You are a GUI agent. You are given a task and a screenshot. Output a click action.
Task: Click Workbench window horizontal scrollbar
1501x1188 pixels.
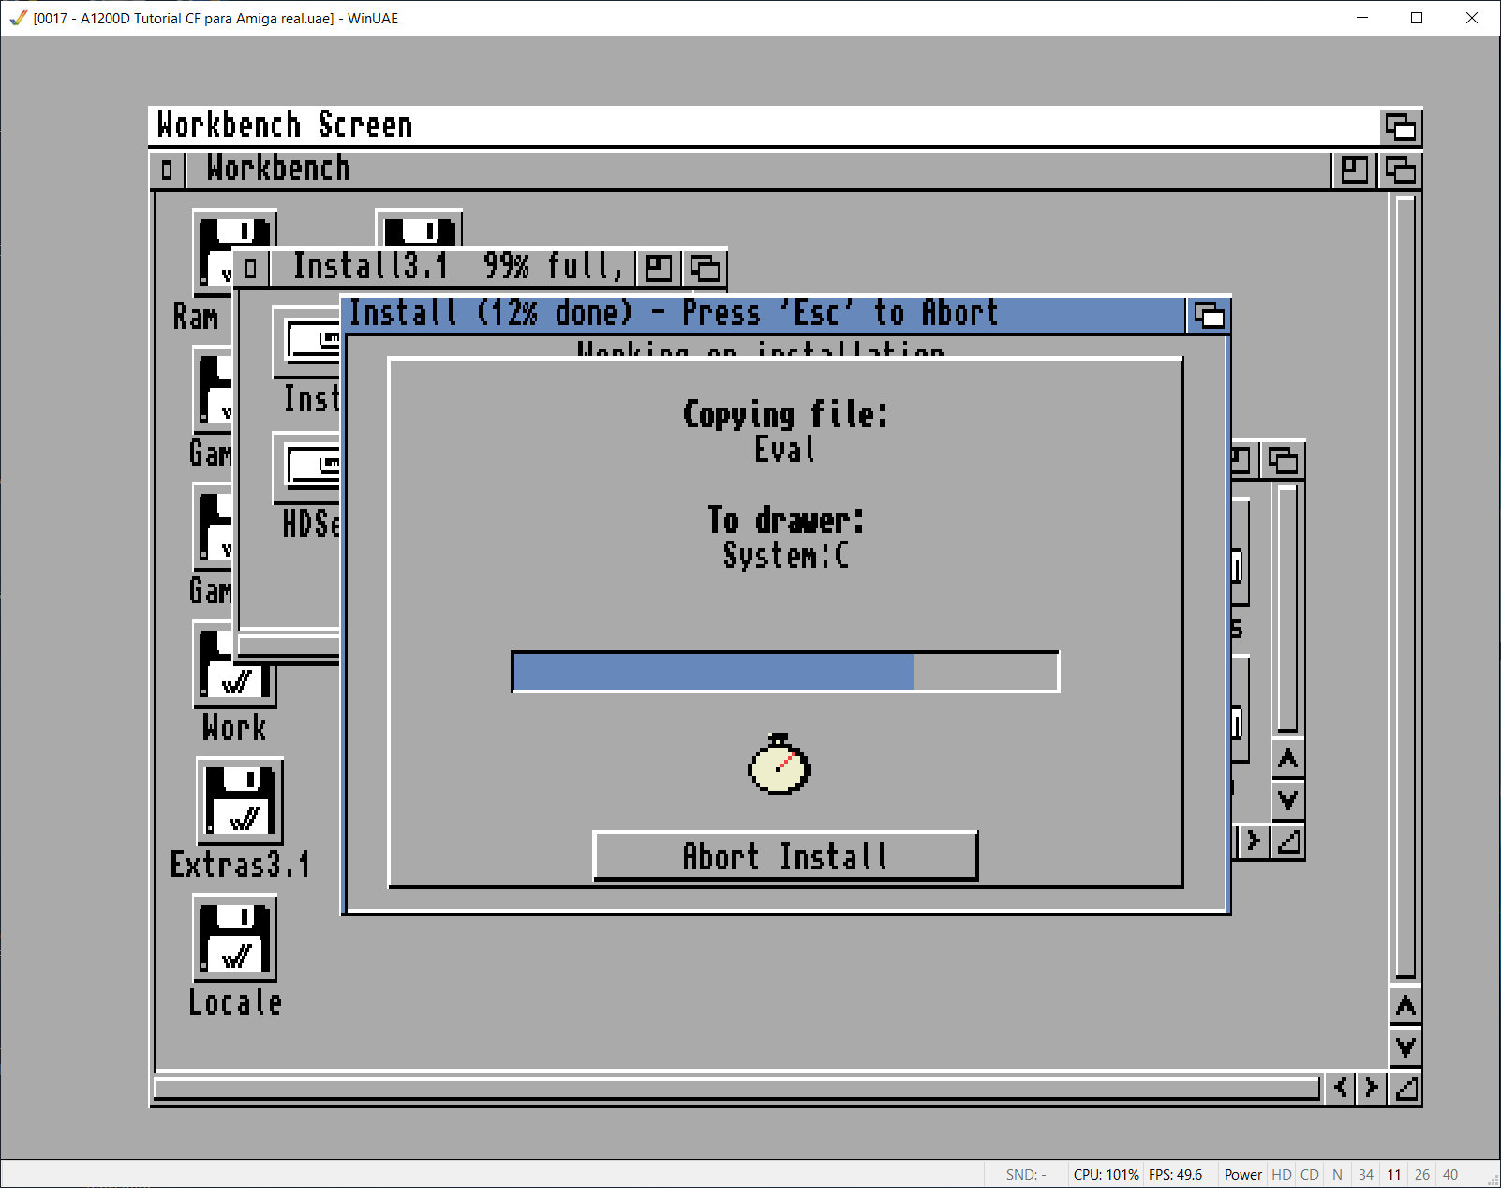coord(736,1089)
